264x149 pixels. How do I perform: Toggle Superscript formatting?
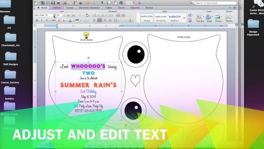59,20
